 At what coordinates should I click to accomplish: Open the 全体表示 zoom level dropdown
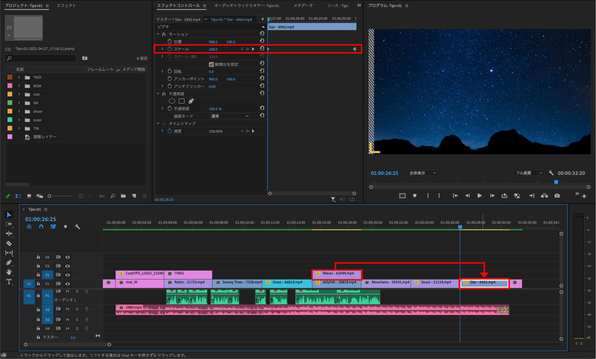tap(423, 173)
